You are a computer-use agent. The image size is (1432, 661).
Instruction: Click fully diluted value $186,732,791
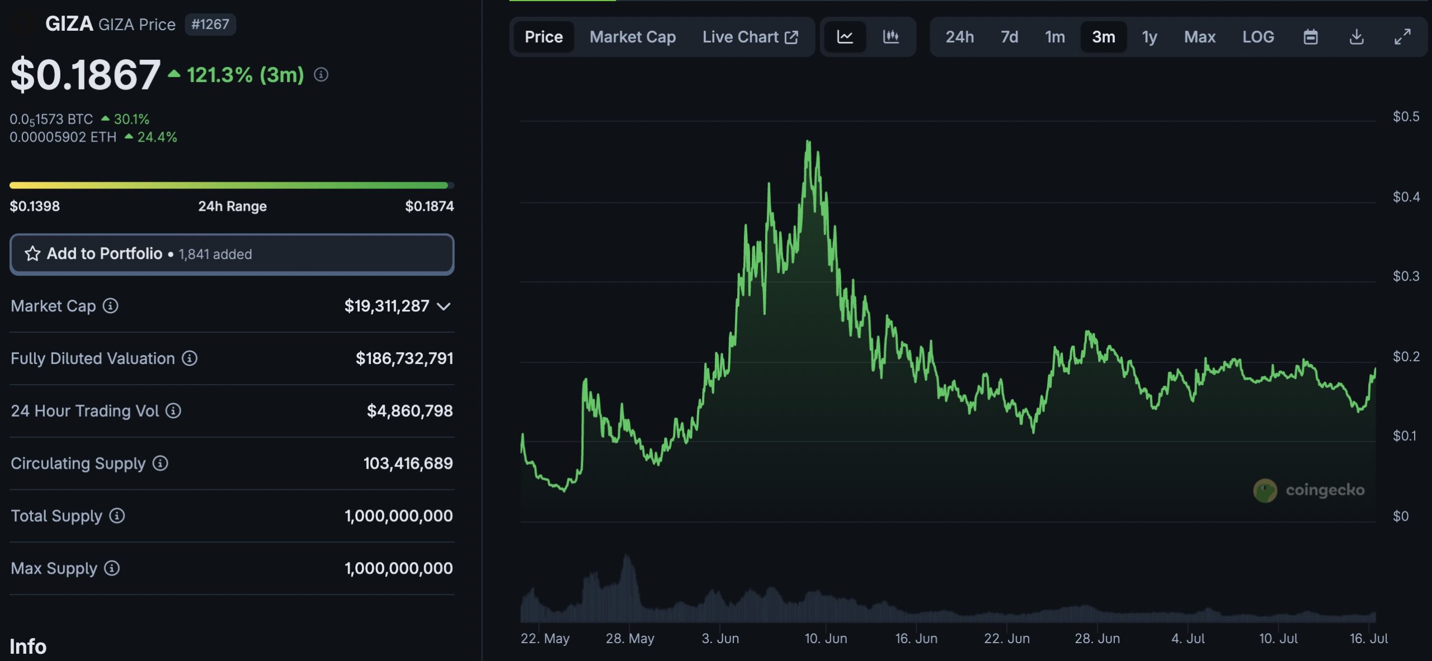[404, 358]
